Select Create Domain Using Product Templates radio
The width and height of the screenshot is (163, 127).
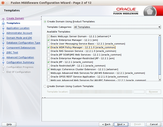[x=45, y=22]
